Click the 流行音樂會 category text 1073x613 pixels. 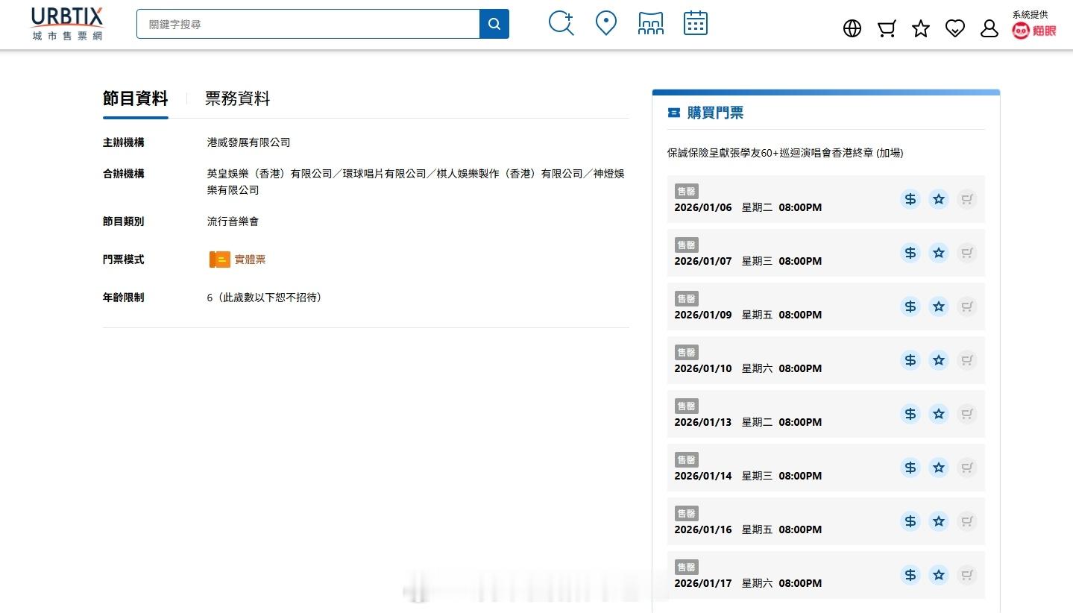click(x=233, y=221)
